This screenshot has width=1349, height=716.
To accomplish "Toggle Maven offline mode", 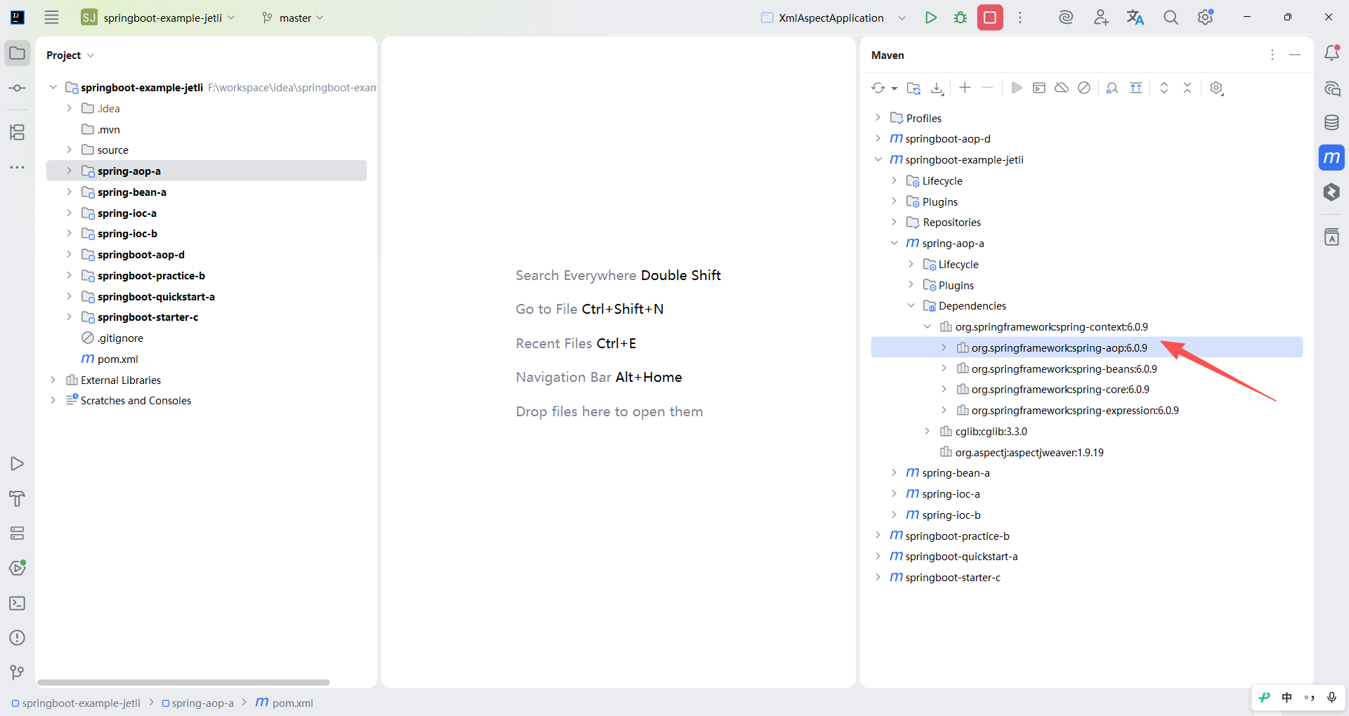I will click(1062, 88).
